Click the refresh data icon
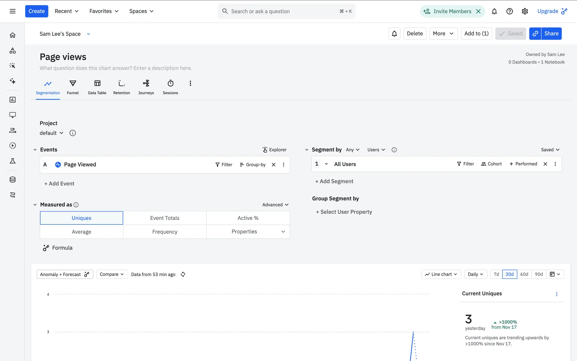 click(x=183, y=274)
